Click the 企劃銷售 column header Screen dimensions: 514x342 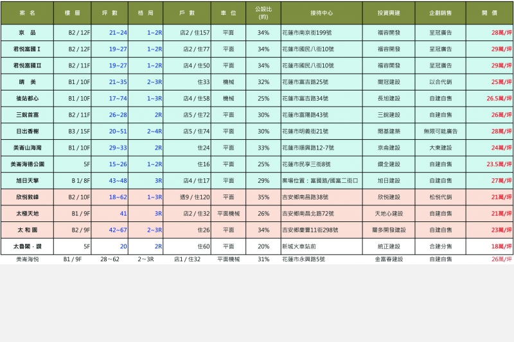click(440, 13)
